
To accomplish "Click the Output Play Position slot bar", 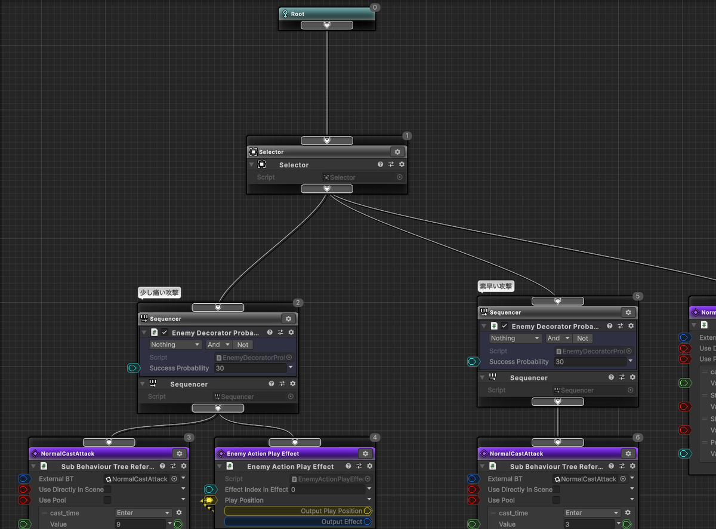I will [298, 511].
